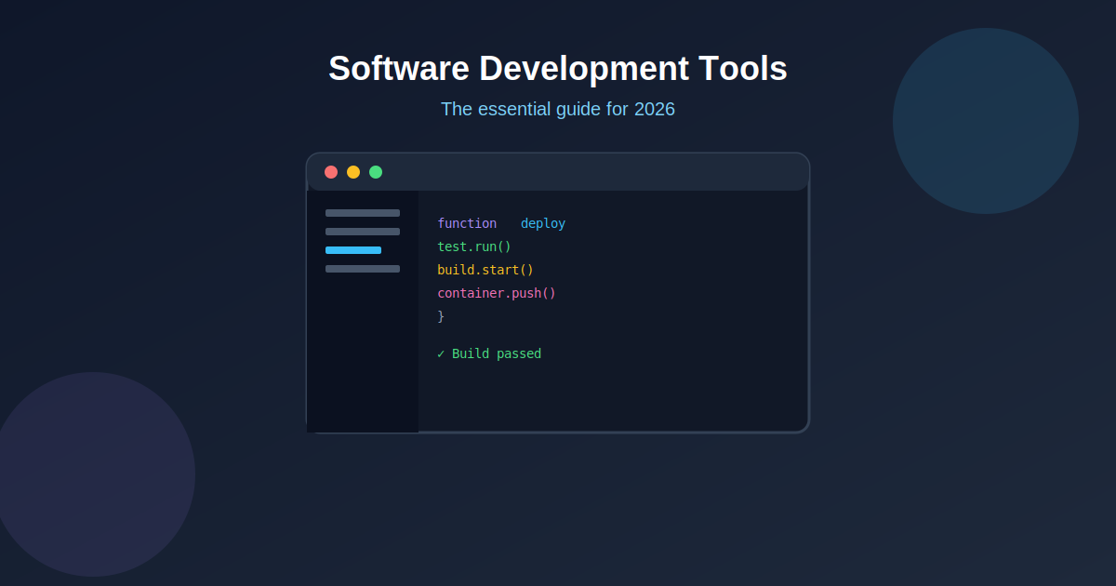Click the yellow minimize dot

coord(353,172)
